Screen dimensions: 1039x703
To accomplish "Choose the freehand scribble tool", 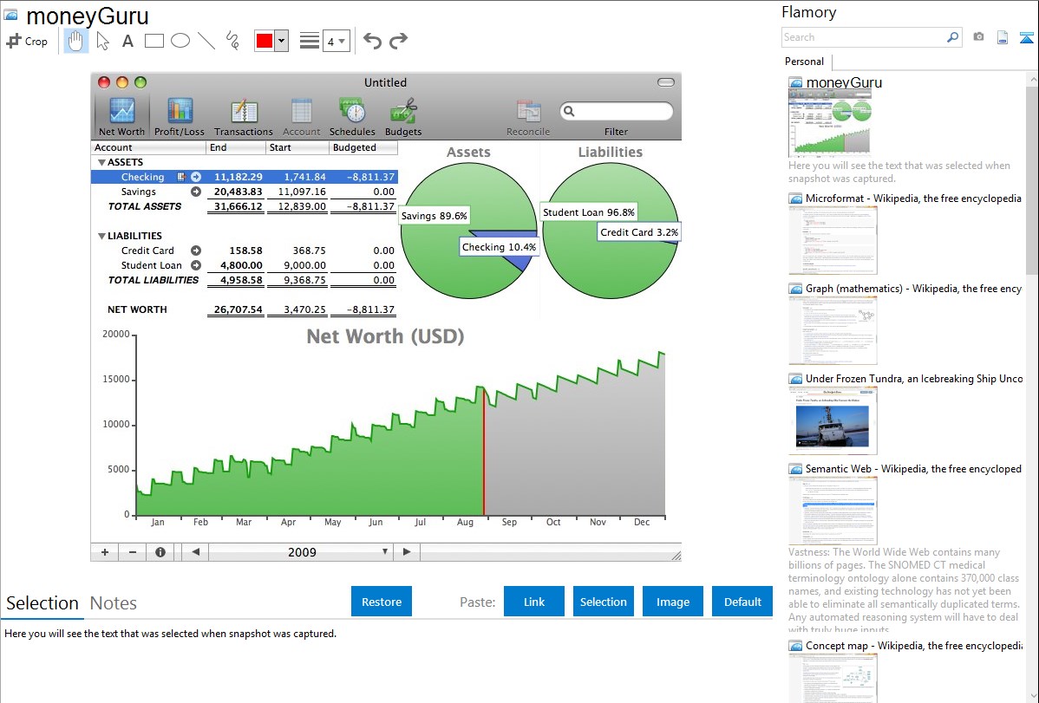I will coord(232,41).
